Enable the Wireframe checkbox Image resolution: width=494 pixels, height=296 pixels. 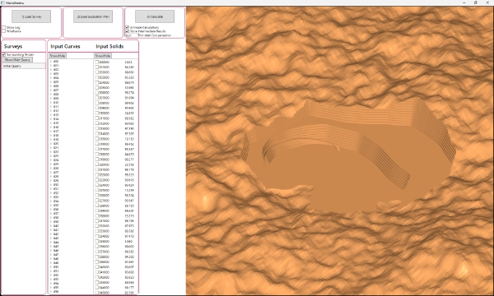point(4,31)
